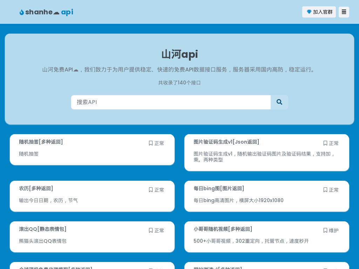The height and width of the screenshot is (269, 359).
Task: Expand the 农历[多种返回] card details
Action: tap(36, 188)
